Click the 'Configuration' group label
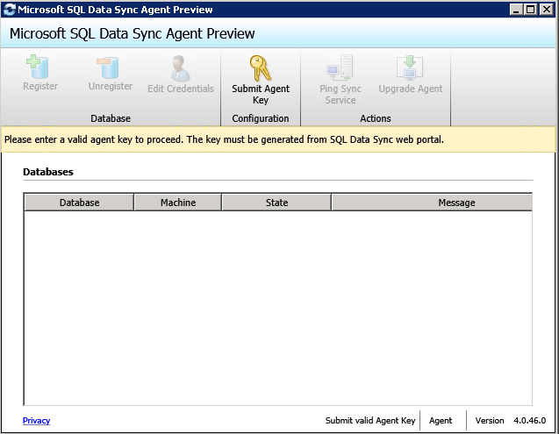Screen dimensions: 559x434 click(x=261, y=118)
